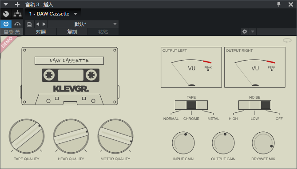Click the 复制 copy button

click(72, 32)
